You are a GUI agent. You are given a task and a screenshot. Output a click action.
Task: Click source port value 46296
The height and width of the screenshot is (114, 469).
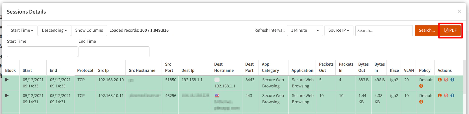171,96
